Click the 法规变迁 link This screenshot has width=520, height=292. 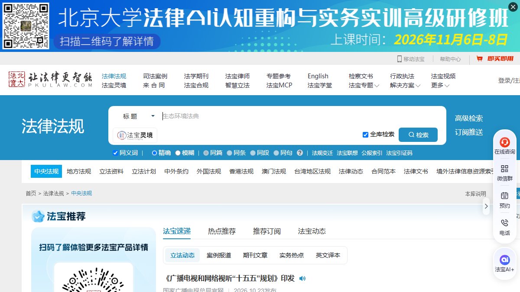pyautogui.click(x=322, y=153)
